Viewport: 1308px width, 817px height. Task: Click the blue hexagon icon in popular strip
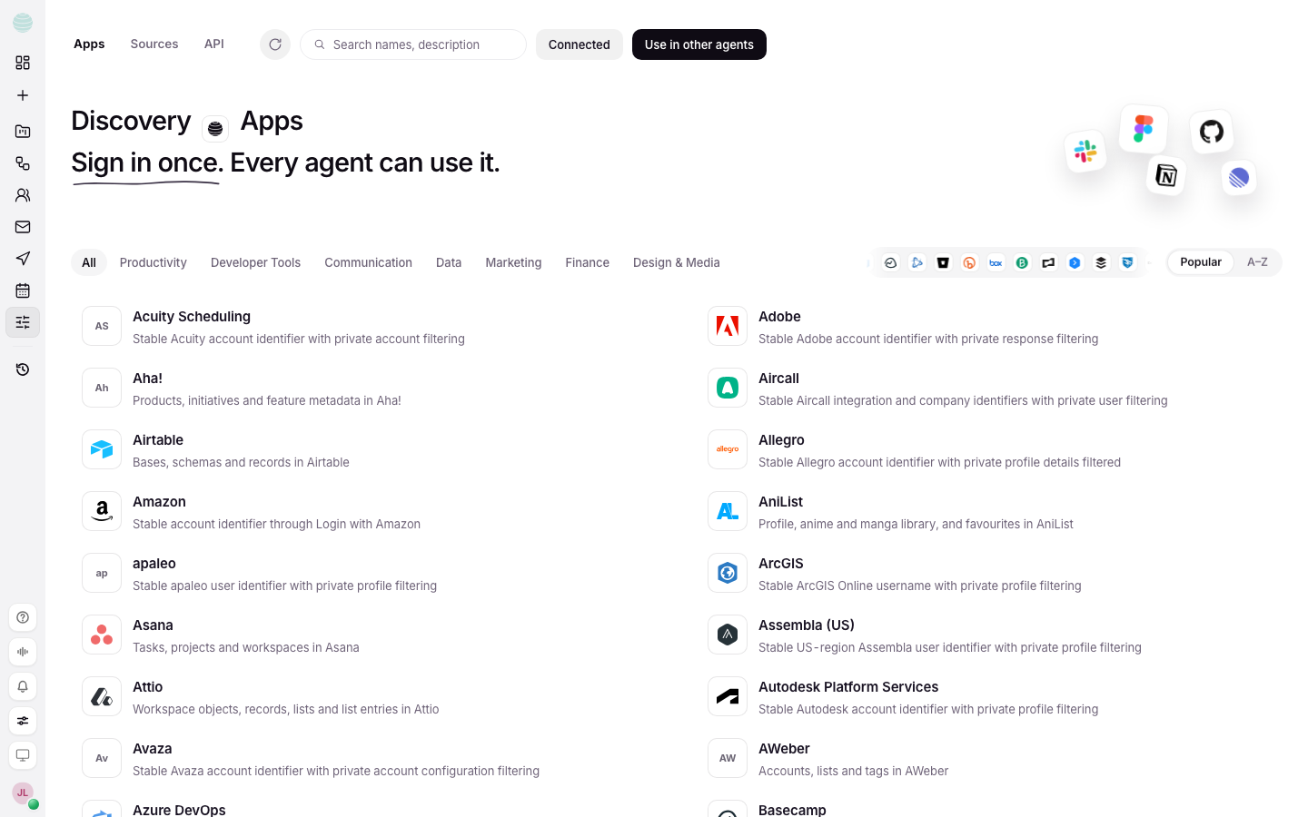point(1075,262)
